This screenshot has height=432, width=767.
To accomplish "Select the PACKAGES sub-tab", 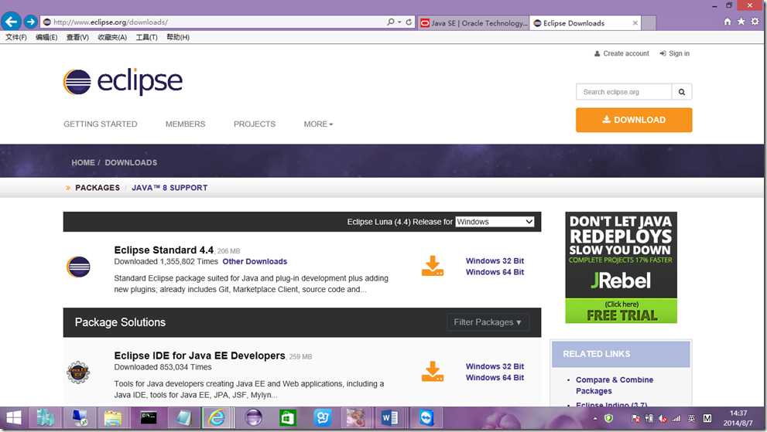I will click(x=98, y=188).
